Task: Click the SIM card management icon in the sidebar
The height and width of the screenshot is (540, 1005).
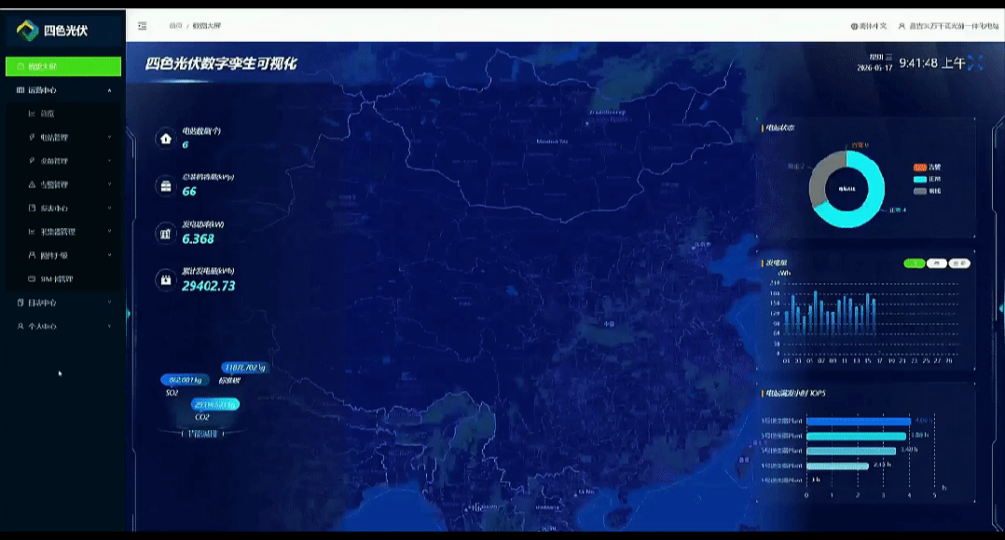Action: [32, 279]
